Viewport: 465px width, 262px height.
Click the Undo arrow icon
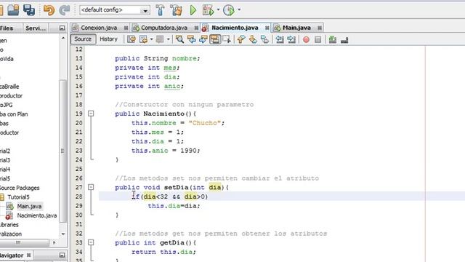(x=49, y=10)
